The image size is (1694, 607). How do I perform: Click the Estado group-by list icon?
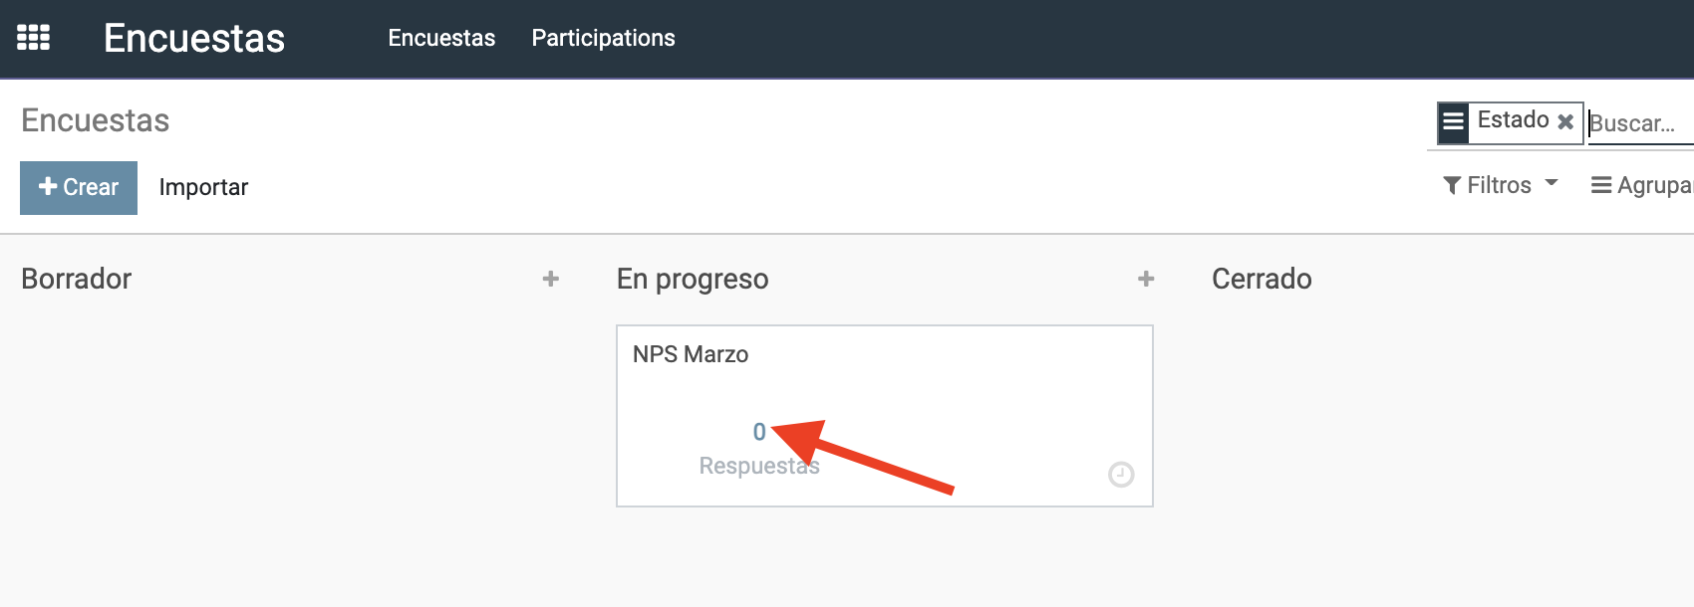coord(1454,122)
